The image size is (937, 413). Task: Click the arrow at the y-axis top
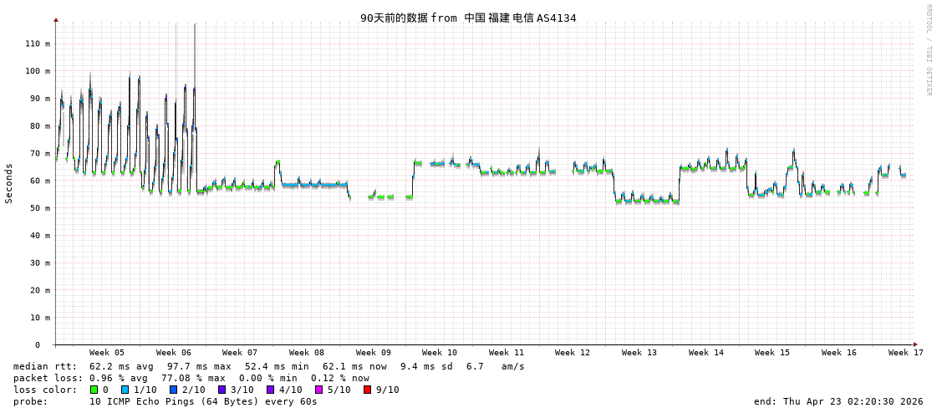coord(56,18)
